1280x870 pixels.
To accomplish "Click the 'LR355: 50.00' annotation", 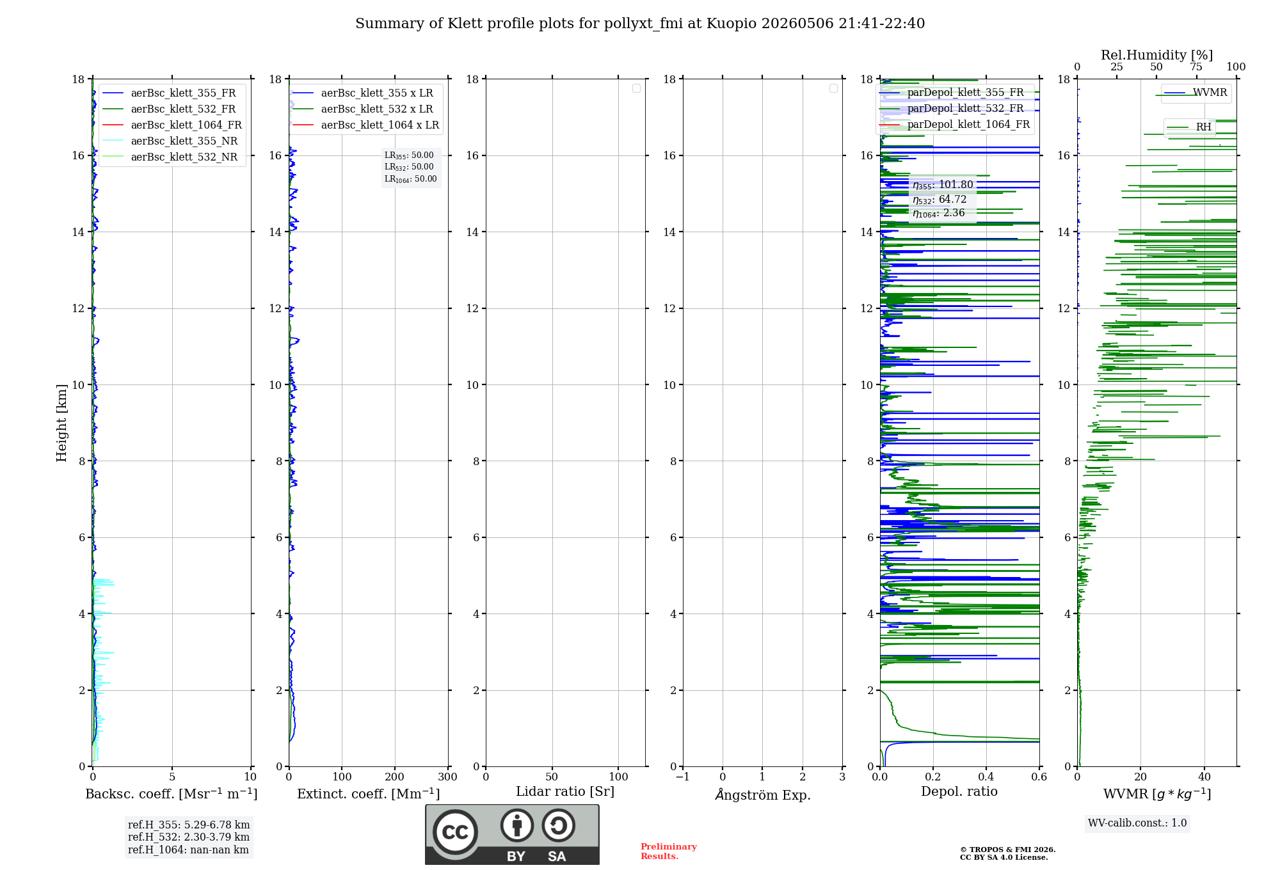I will [409, 155].
